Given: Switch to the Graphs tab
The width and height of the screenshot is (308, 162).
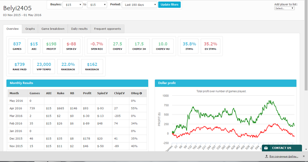Looking at the screenshot, I should pos(30,29).
